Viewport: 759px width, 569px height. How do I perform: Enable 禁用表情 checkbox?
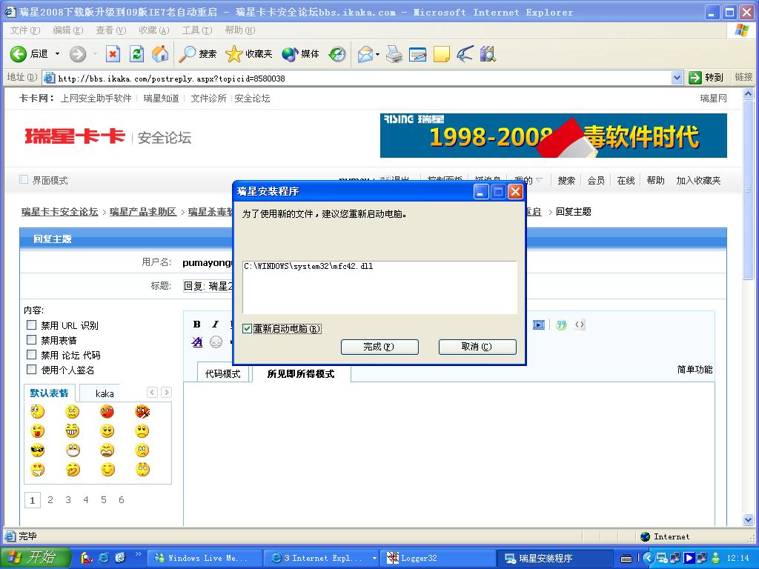click(x=31, y=339)
